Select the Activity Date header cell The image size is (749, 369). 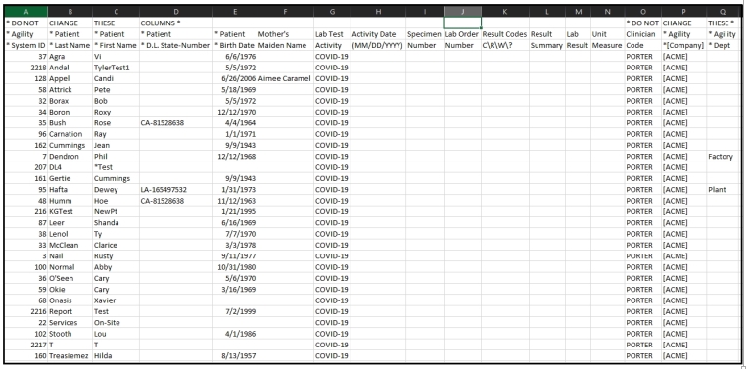click(378, 34)
